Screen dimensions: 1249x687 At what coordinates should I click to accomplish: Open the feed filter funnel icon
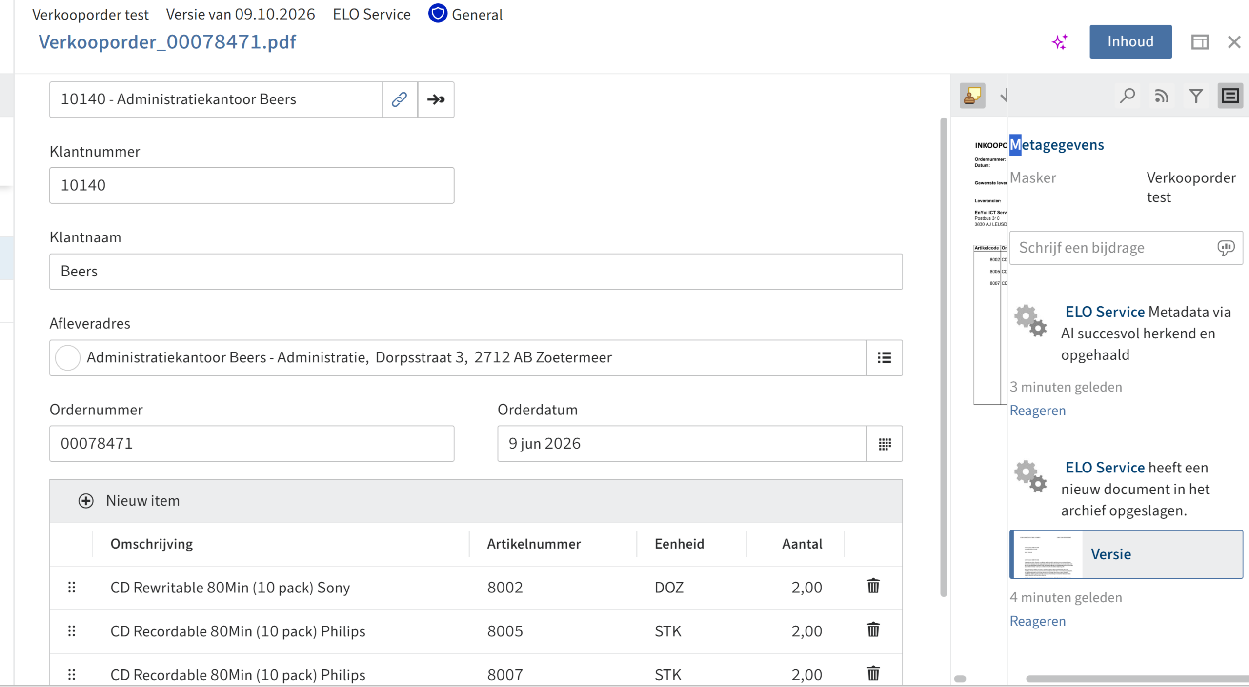[x=1196, y=96]
